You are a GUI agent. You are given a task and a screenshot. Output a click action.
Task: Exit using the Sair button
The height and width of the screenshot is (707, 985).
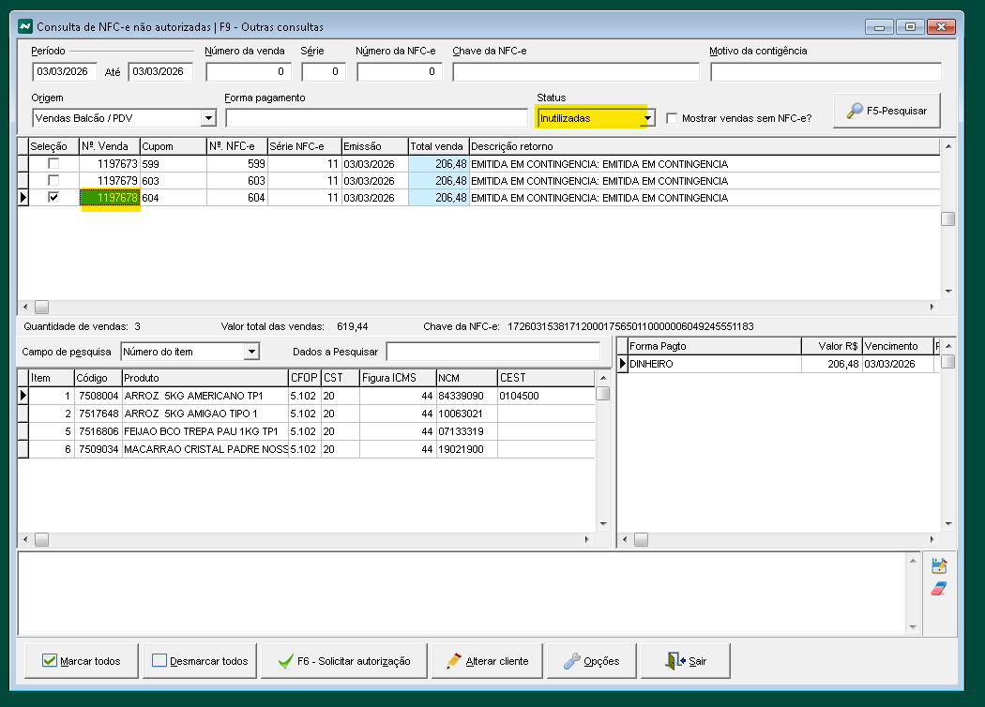[686, 661]
